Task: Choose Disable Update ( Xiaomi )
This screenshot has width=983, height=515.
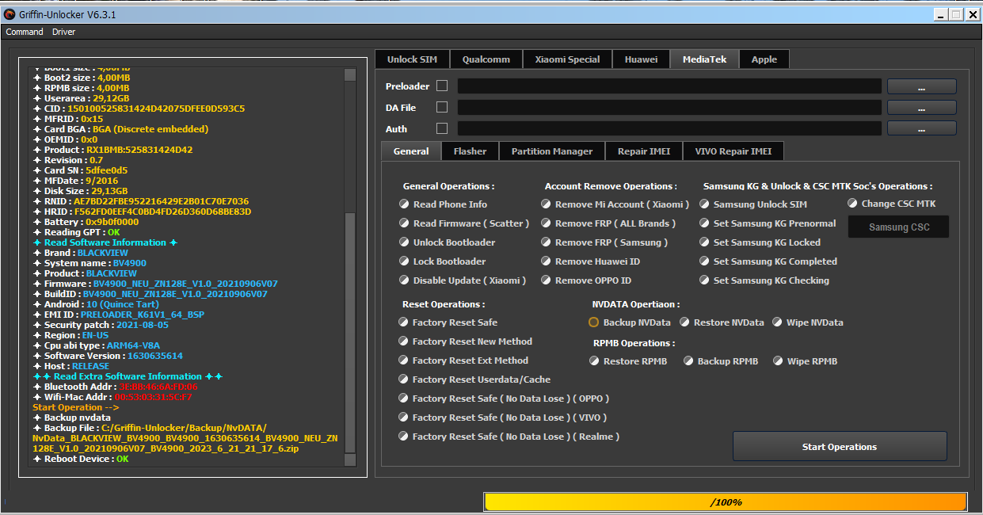Action: tap(463, 280)
